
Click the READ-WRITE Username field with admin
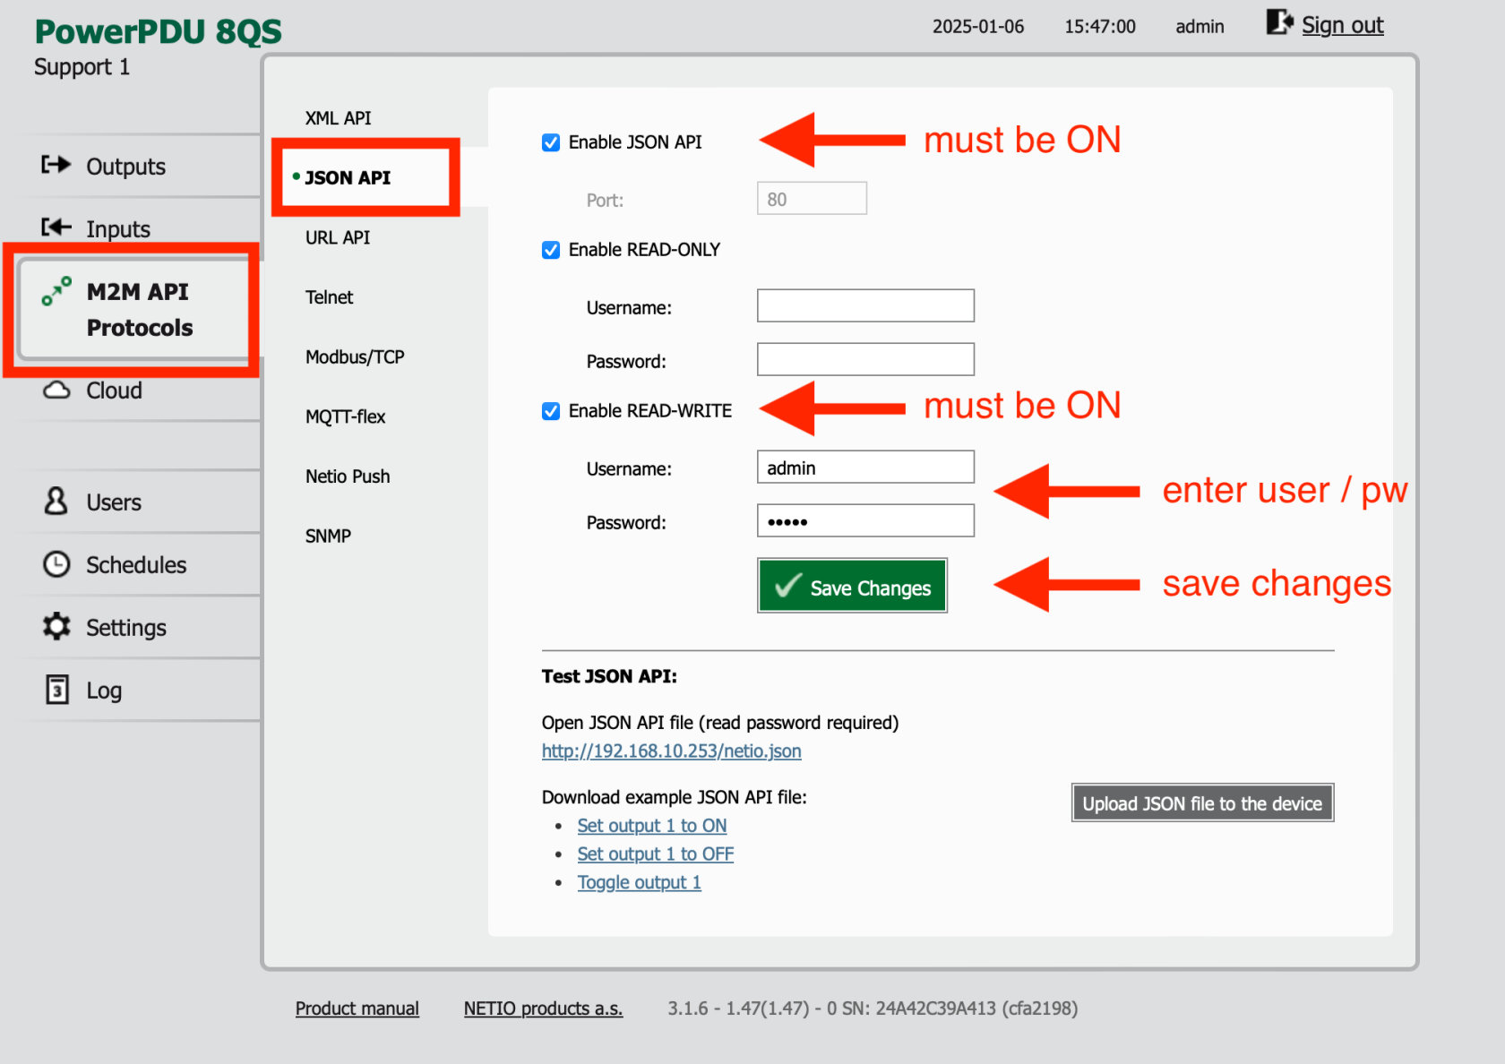point(865,467)
